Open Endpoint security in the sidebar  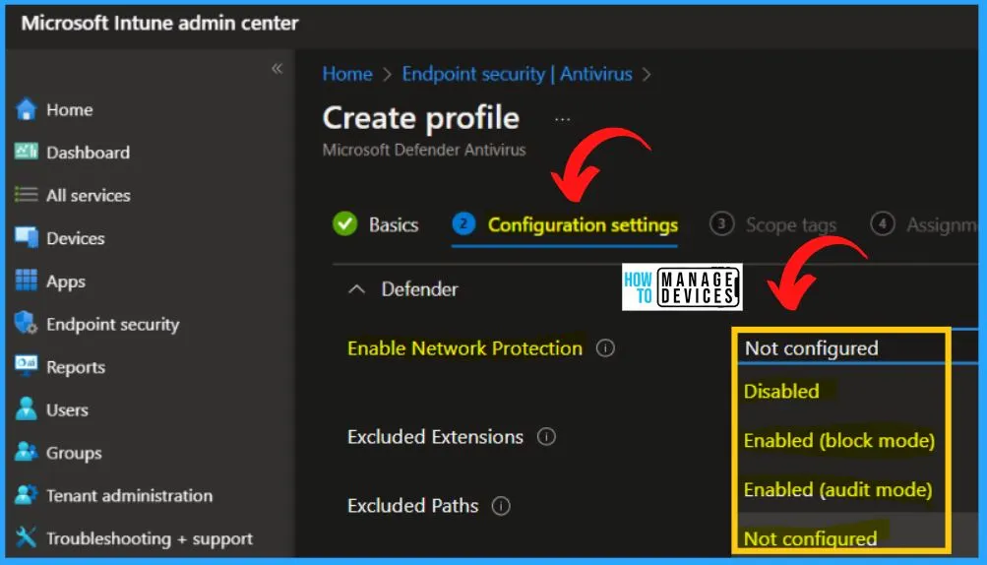click(x=113, y=325)
